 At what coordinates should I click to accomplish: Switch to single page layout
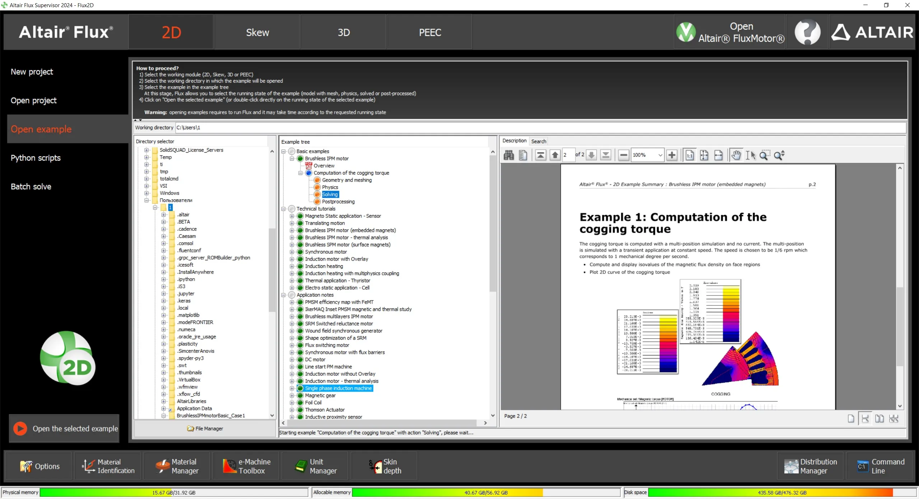851,419
